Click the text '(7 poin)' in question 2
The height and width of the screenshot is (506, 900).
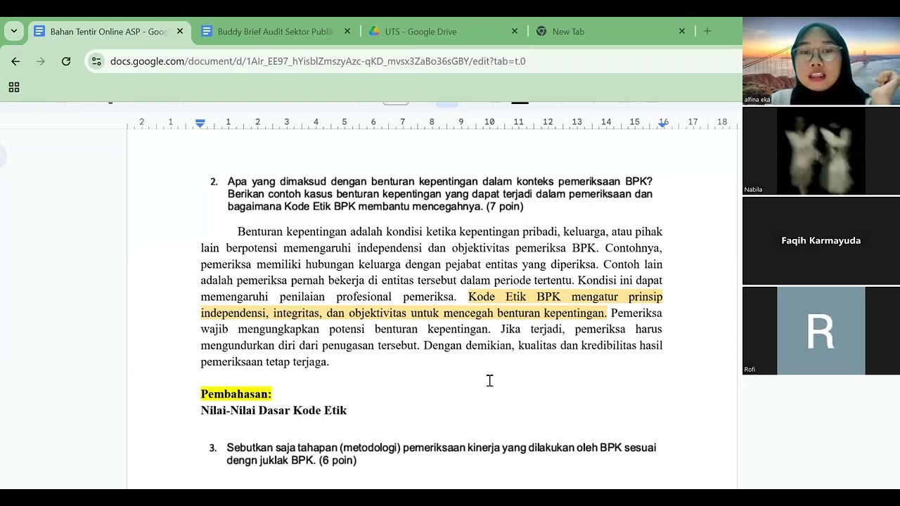point(505,207)
